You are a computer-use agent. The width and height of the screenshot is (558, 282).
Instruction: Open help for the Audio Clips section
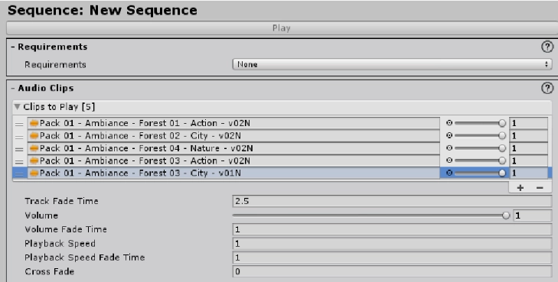pyautogui.click(x=547, y=88)
